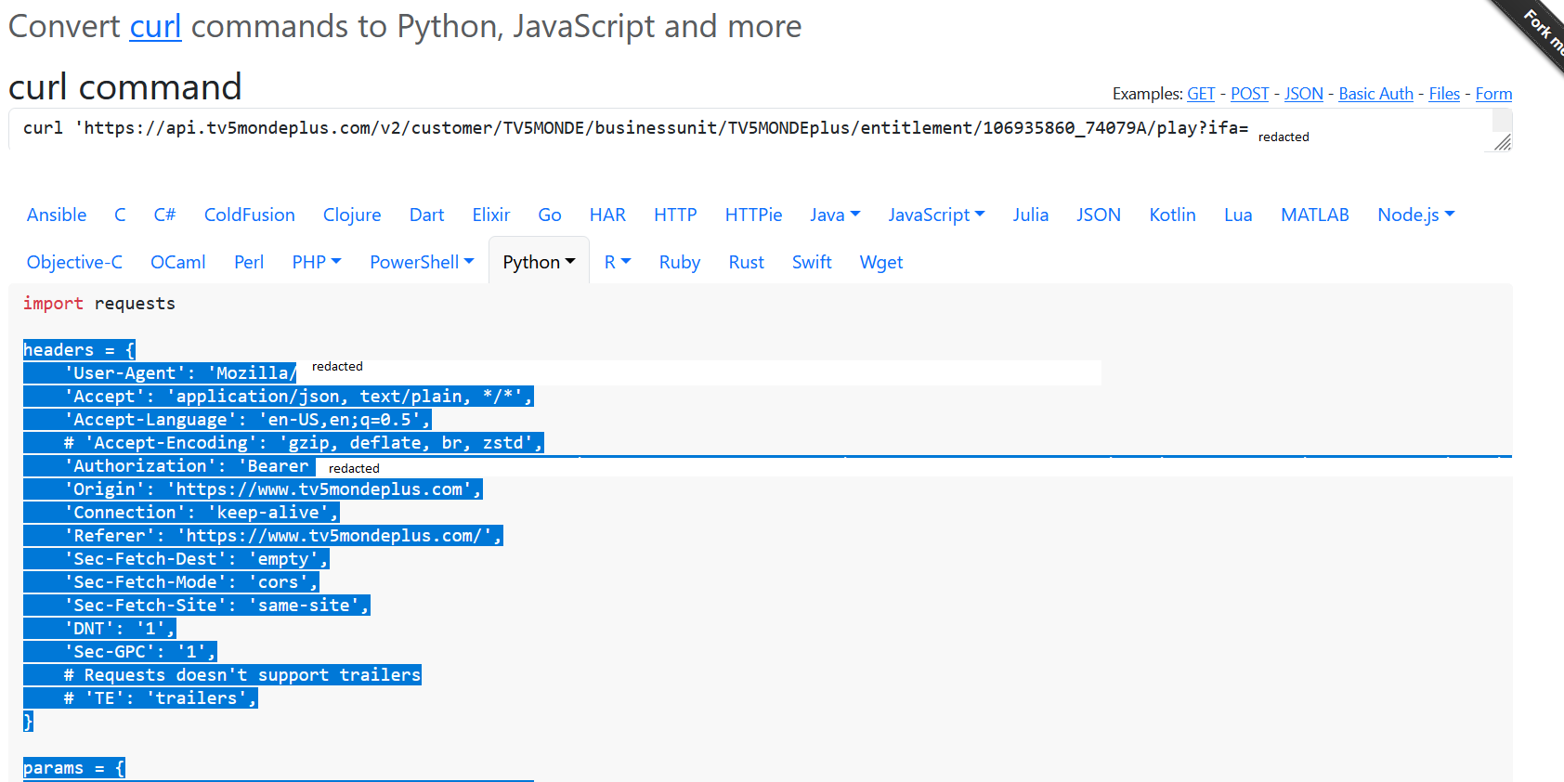The width and height of the screenshot is (1564, 782).
Task: Open the curl hyperlink in heading
Action: click(x=155, y=27)
